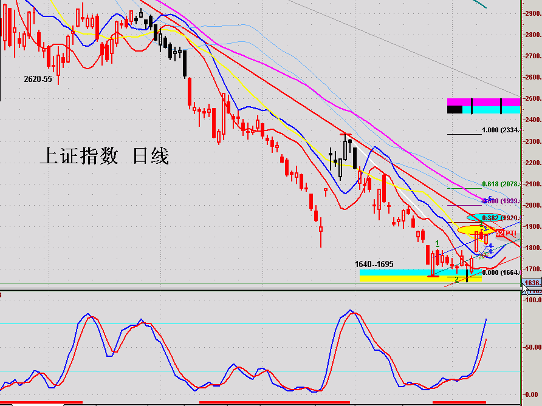Viewport: 542px width, 406px height.
Task: Select the 2620-55 price annotation
Action: pyautogui.click(x=38, y=79)
